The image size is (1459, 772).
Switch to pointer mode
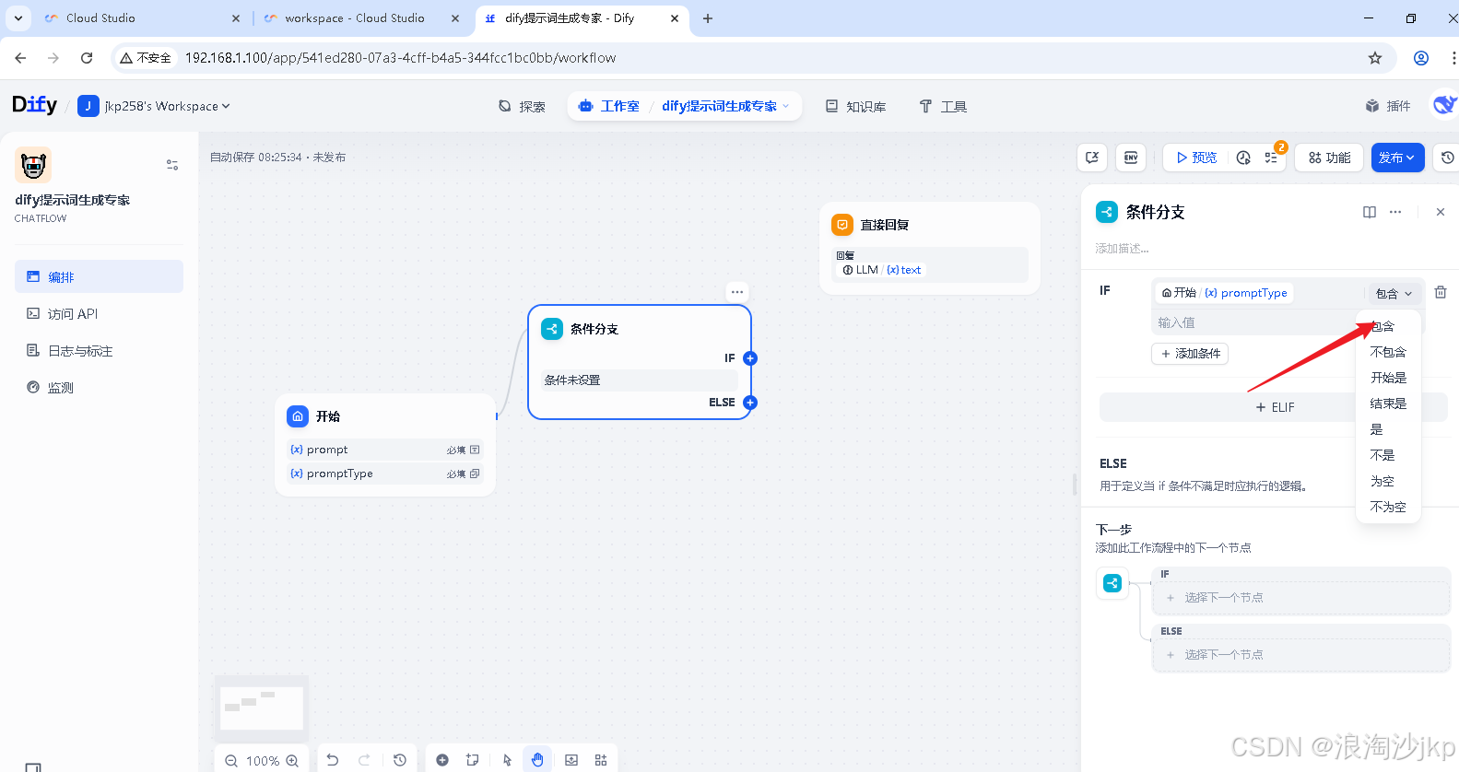(507, 760)
